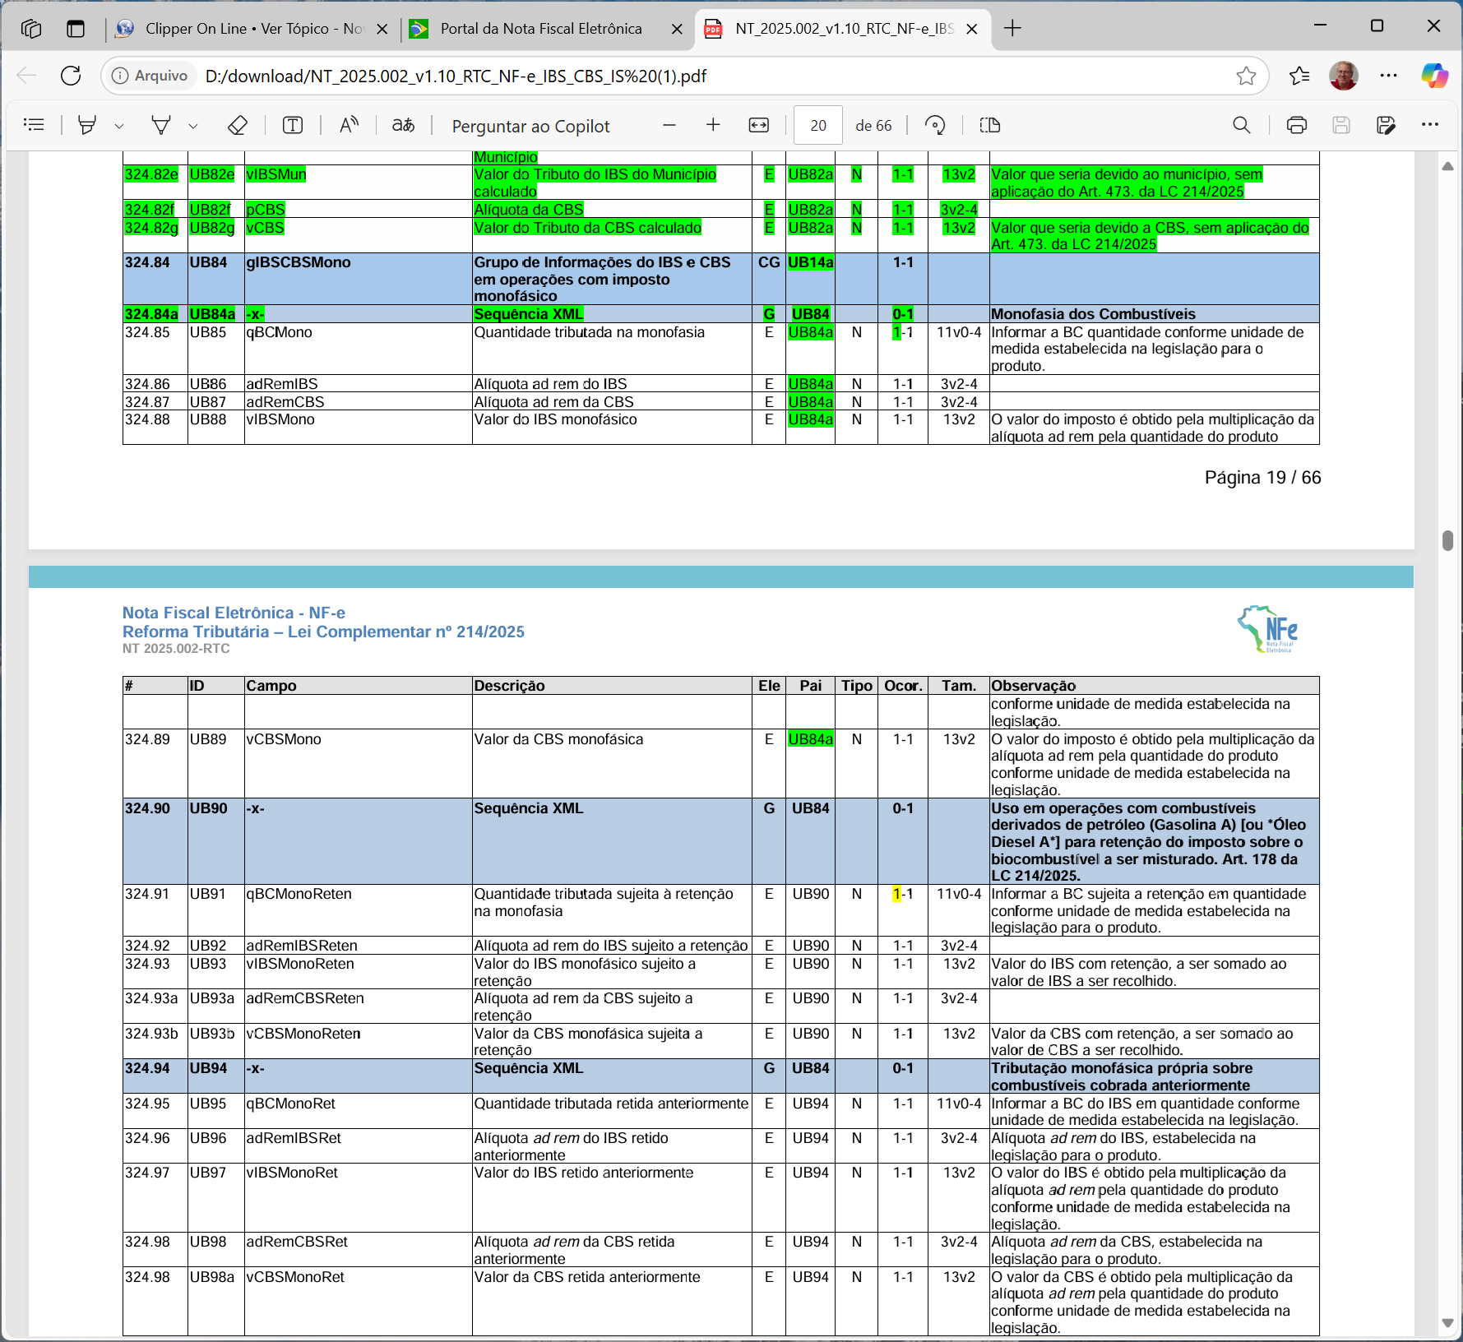The width and height of the screenshot is (1463, 1342).
Task: Close the Portal da Nota Fiscal tab
Action: [677, 29]
